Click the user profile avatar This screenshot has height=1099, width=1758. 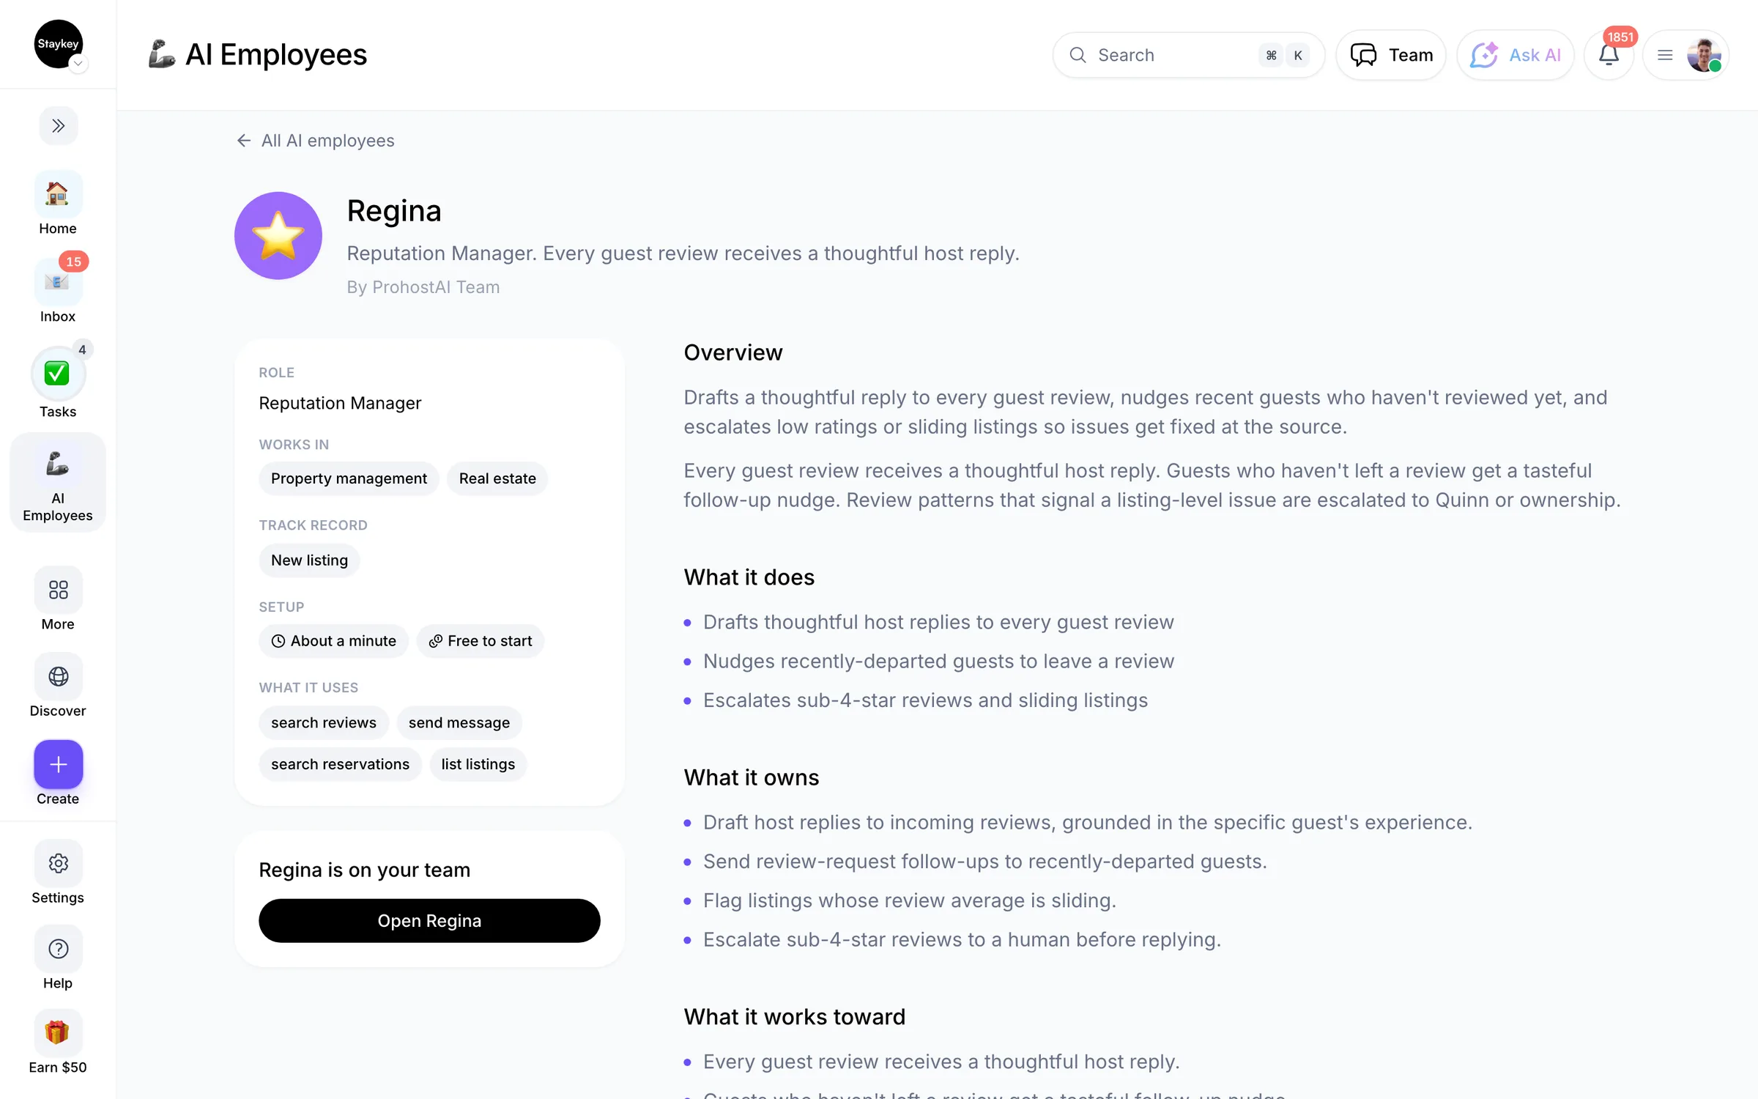click(1704, 55)
